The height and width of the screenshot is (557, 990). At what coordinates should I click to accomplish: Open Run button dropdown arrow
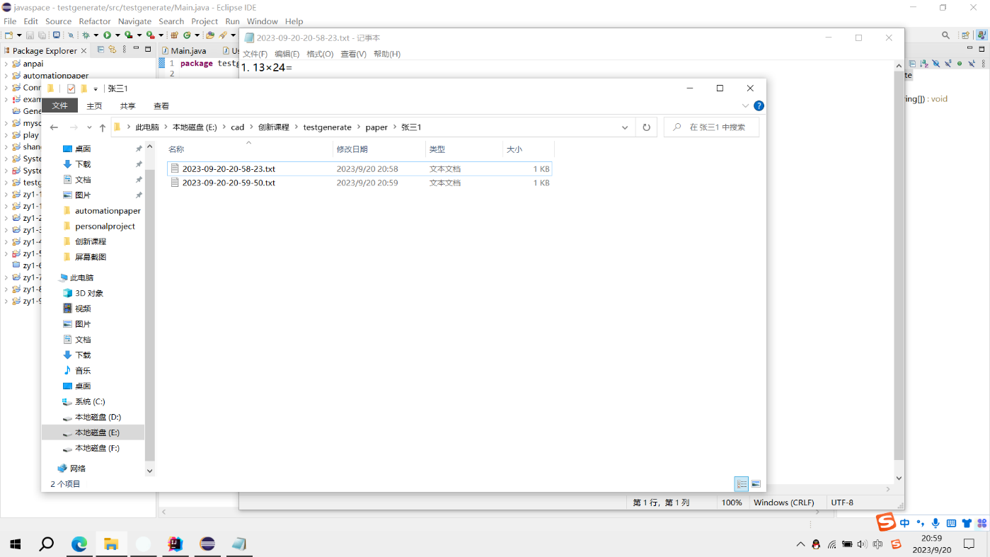coord(117,35)
